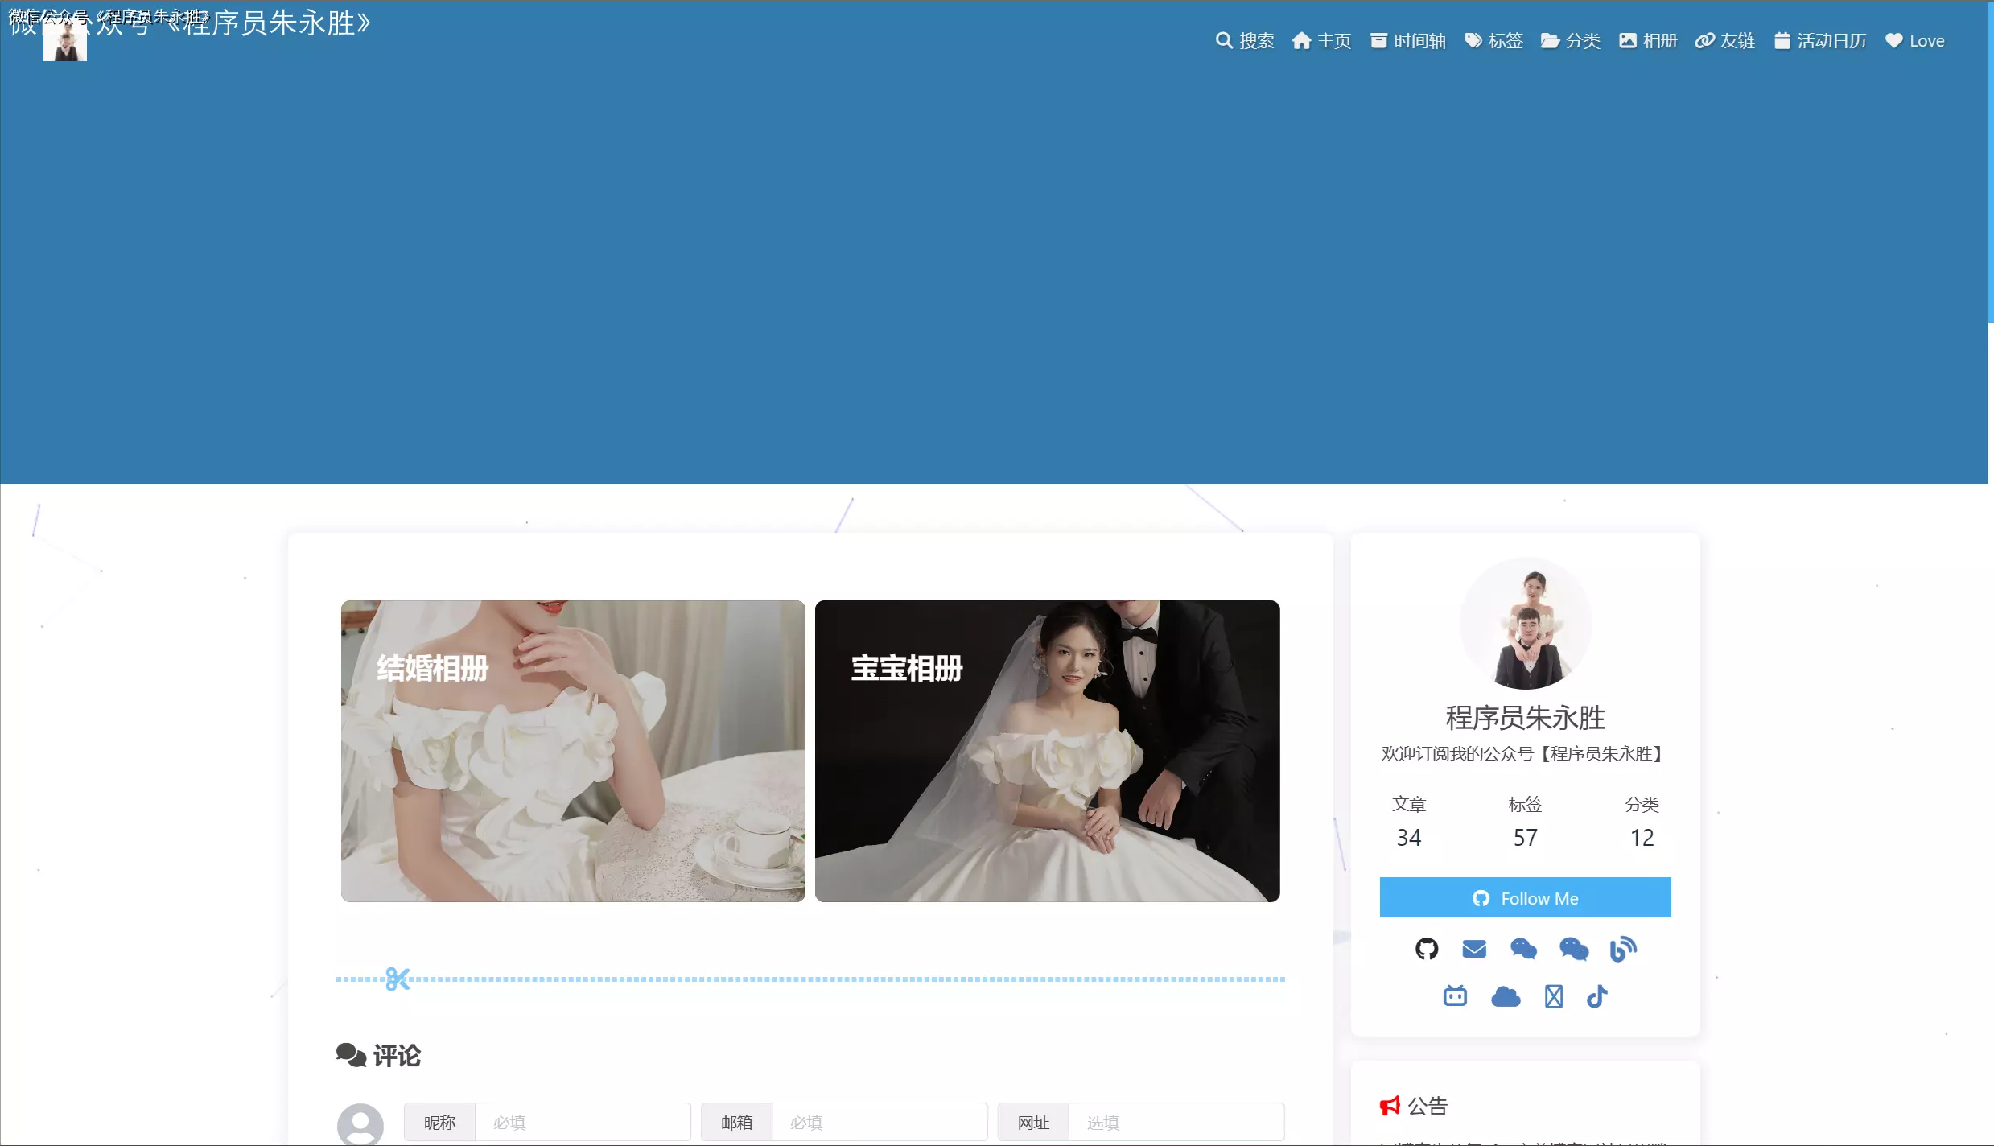The height and width of the screenshot is (1146, 1994).
Task: Open the Bilibili TV icon link
Action: [1454, 996]
